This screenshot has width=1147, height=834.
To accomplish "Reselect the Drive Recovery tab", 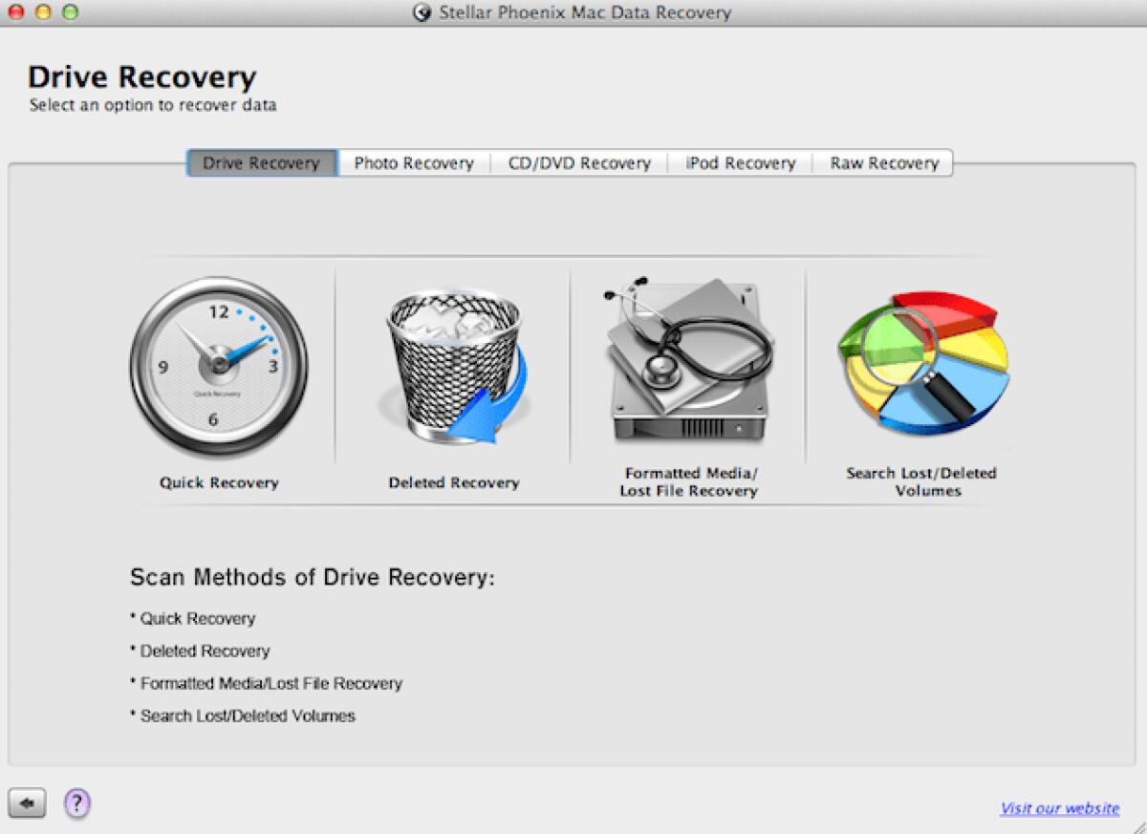I will [260, 162].
